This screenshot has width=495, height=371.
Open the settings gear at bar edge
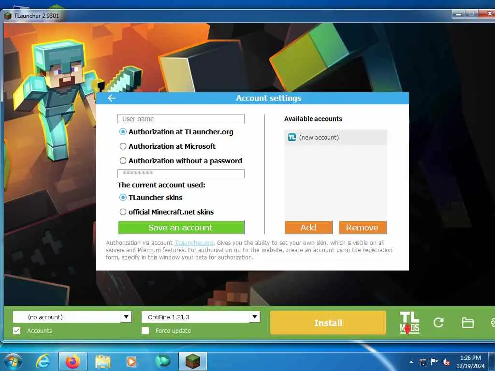[493, 323]
